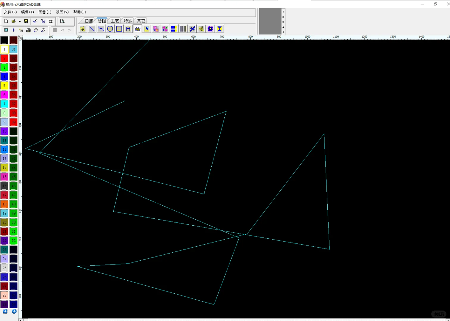Image resolution: width=450 pixels, height=321 pixels.
Task: Pick green color swatch 3
Action: [4, 67]
